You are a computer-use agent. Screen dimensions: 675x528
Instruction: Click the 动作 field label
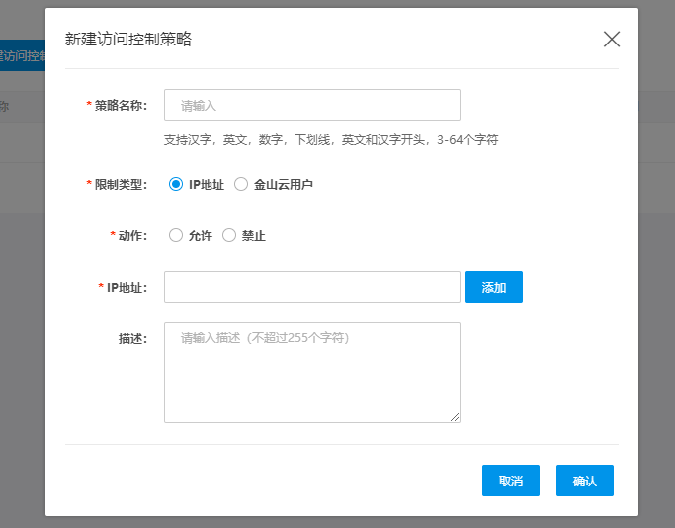pos(131,235)
